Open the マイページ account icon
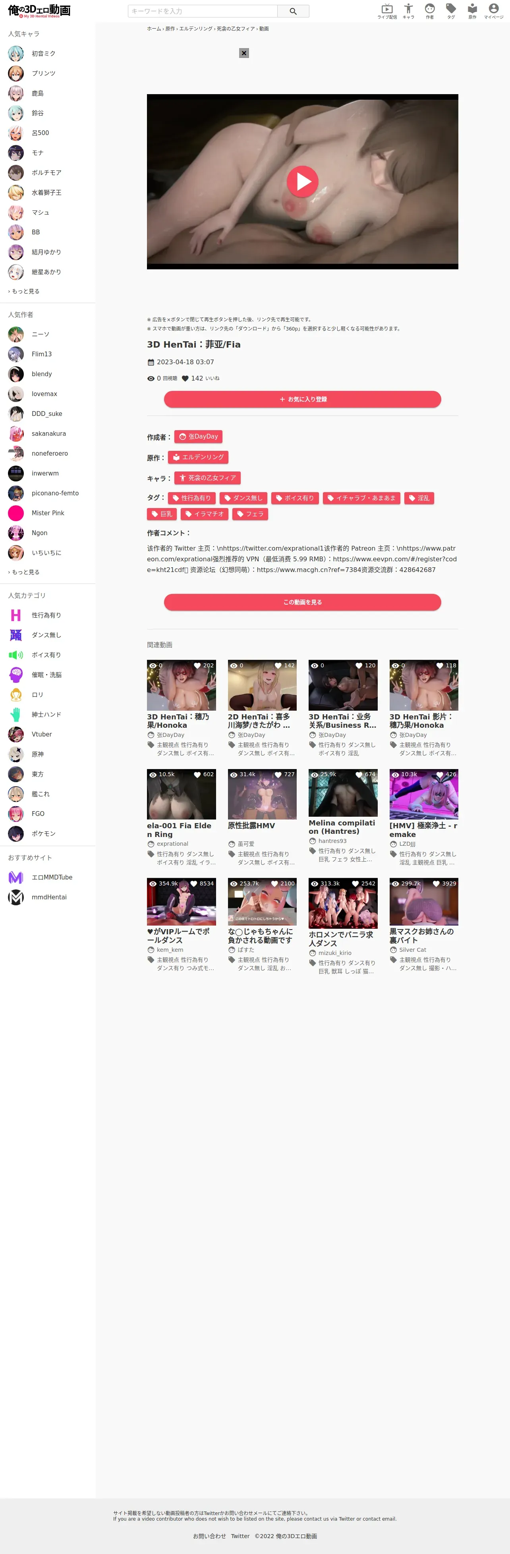The image size is (510, 1554). [x=494, y=11]
